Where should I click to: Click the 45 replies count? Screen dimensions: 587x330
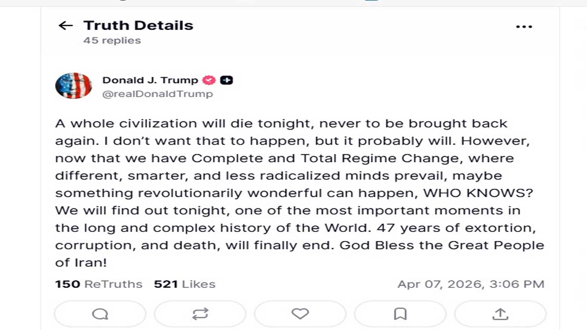pos(112,41)
